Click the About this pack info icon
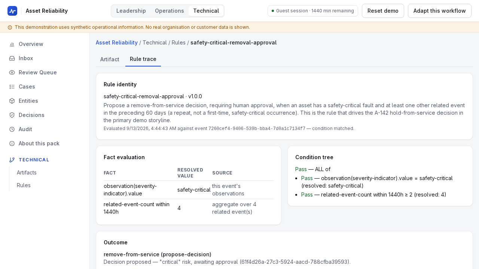This screenshot has width=479, height=269. click(x=12, y=143)
